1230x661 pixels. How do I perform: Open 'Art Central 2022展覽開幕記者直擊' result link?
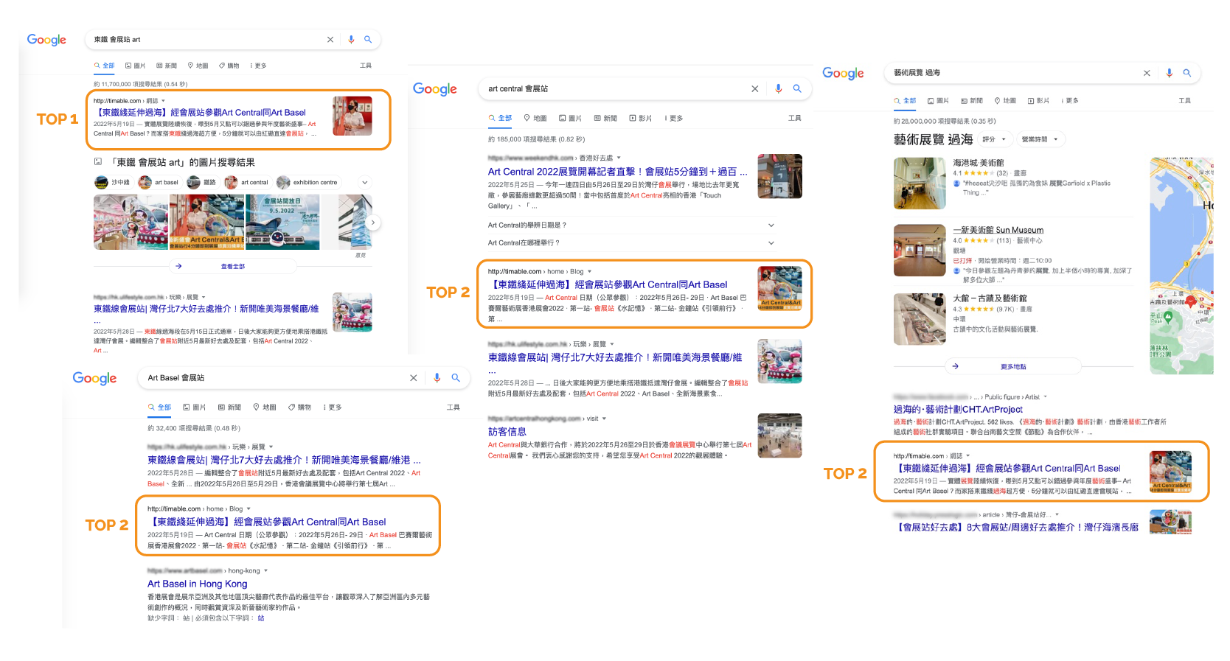618,172
